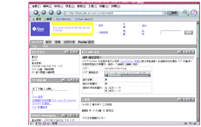Open the Sun Microsy... bookmark toolbar item
The width and height of the screenshot is (201, 127).
click(63, 19)
